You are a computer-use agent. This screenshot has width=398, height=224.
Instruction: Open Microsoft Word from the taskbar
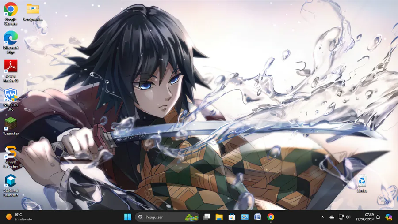tap(258, 217)
